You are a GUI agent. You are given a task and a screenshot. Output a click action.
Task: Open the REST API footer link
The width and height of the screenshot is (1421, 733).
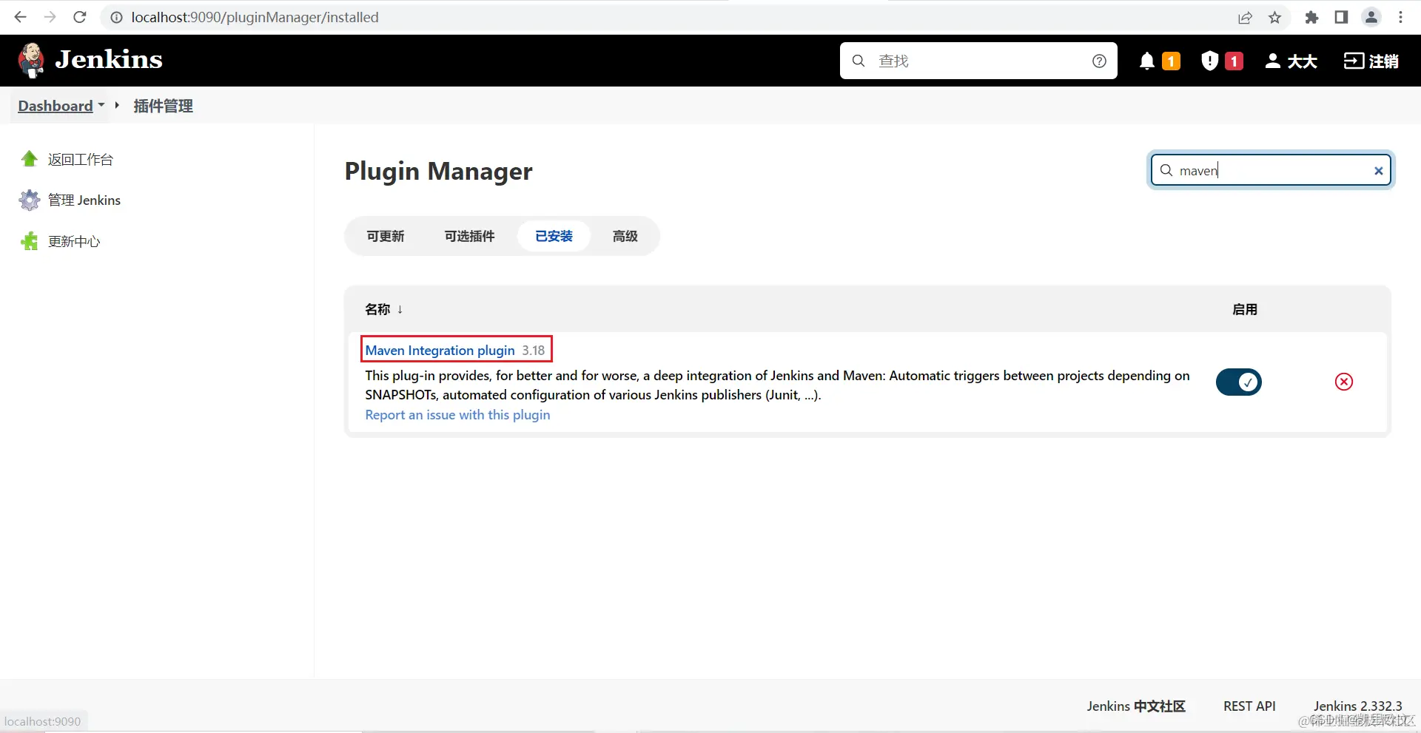coord(1249,706)
